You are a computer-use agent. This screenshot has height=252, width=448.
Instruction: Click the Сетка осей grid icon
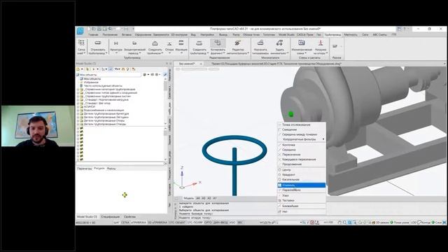tap(81, 43)
